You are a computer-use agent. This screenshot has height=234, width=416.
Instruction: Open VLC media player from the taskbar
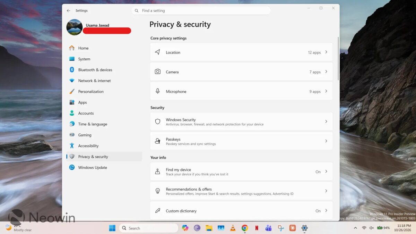(x=233, y=228)
